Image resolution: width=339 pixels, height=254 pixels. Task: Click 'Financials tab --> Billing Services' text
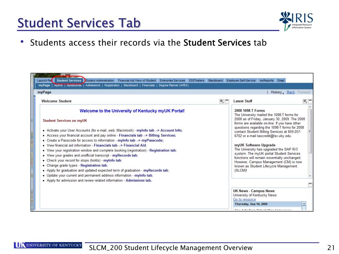[x=147, y=135]
